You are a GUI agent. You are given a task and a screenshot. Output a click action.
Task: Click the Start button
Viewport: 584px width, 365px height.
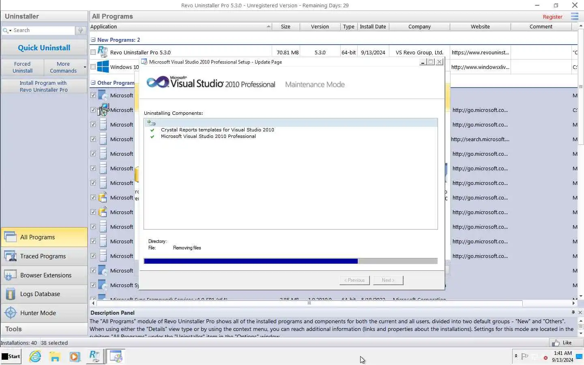coord(11,356)
